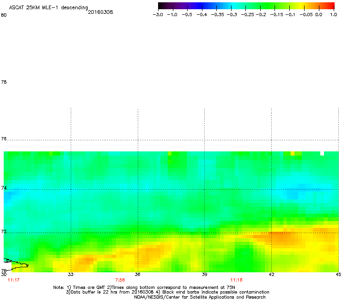Image resolution: width=342 pixels, height=300 pixels.
Task: Click the colorbar label -0.35
Action: [218, 15]
